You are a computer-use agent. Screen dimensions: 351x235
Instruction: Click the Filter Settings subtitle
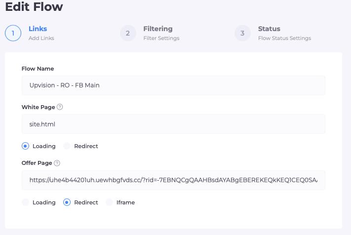point(161,39)
